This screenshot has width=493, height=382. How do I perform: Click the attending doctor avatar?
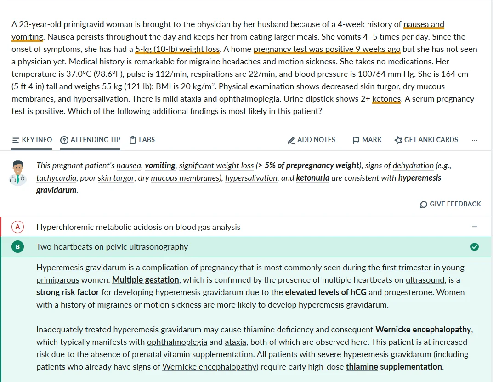click(18, 173)
